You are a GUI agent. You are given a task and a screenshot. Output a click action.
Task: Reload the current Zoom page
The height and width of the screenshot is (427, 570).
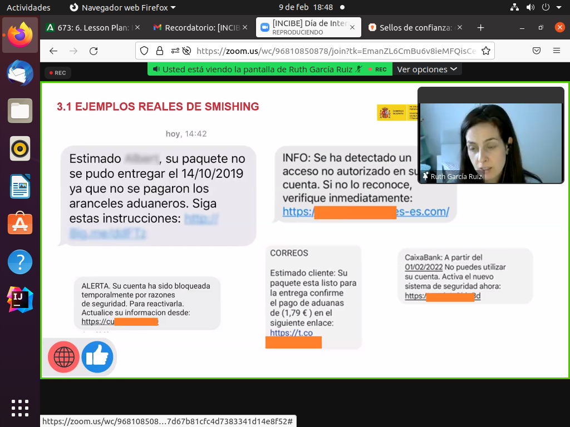pyautogui.click(x=94, y=51)
